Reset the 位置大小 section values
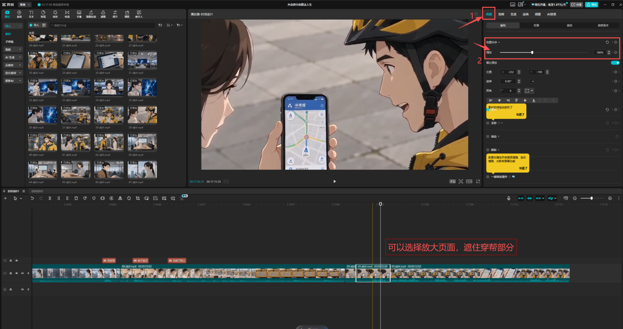Viewport: 623px width, 329px height. (607, 42)
